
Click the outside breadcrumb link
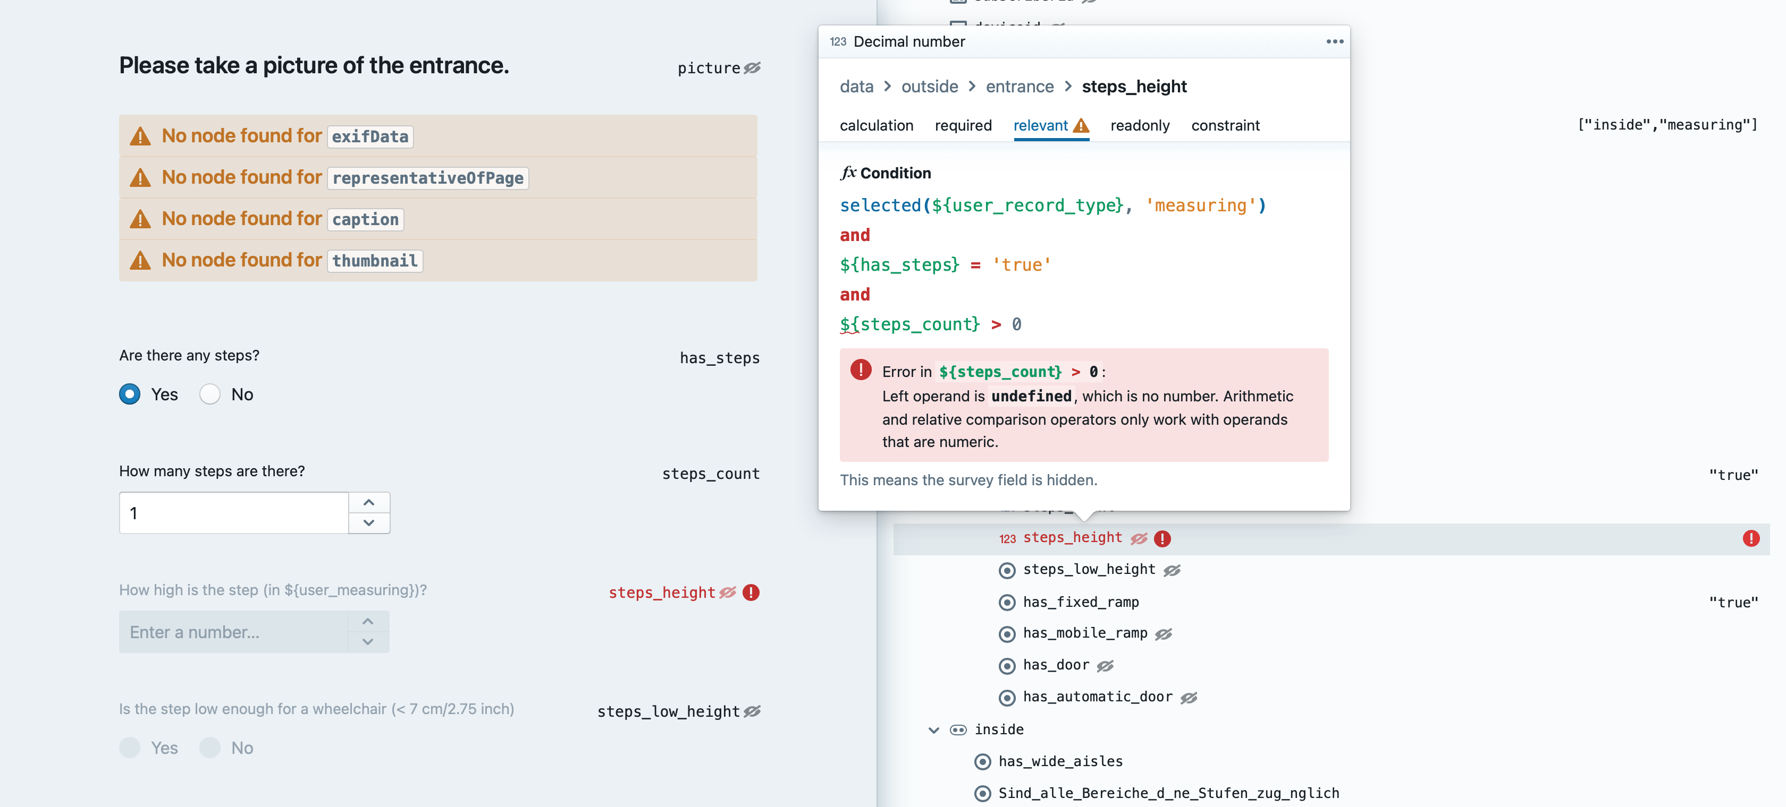click(929, 87)
